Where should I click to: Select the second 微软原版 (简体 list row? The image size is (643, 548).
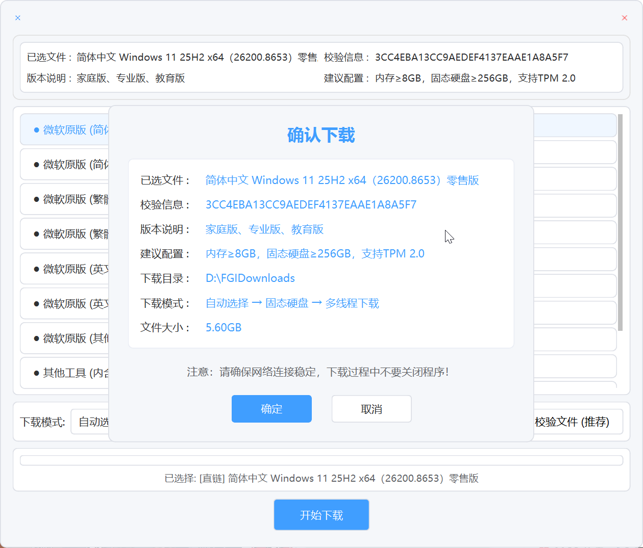pyautogui.click(x=65, y=164)
